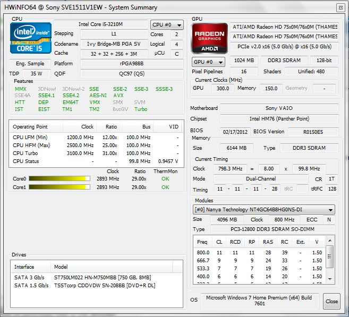
Task: Click the Freq column header in module table
Action: coord(202,242)
